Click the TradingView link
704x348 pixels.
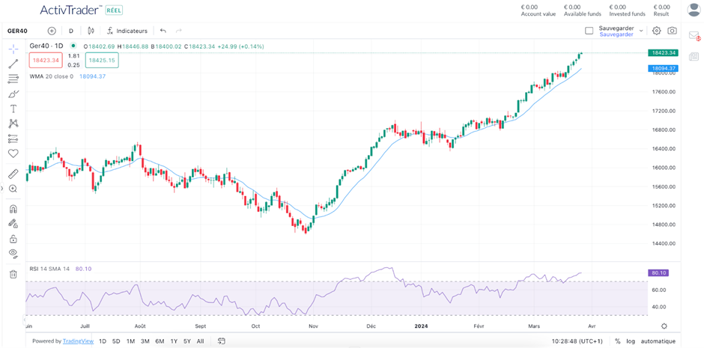pyautogui.click(x=78, y=341)
